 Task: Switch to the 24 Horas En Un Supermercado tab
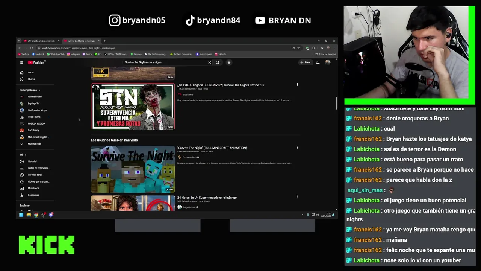pos(41,41)
